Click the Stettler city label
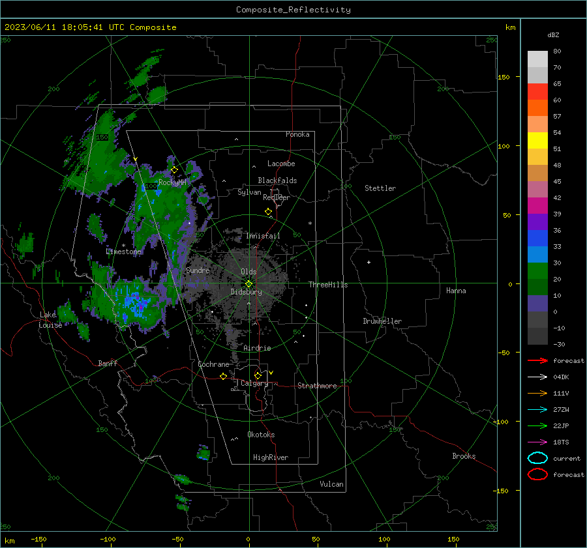587x548 pixels. [x=380, y=188]
